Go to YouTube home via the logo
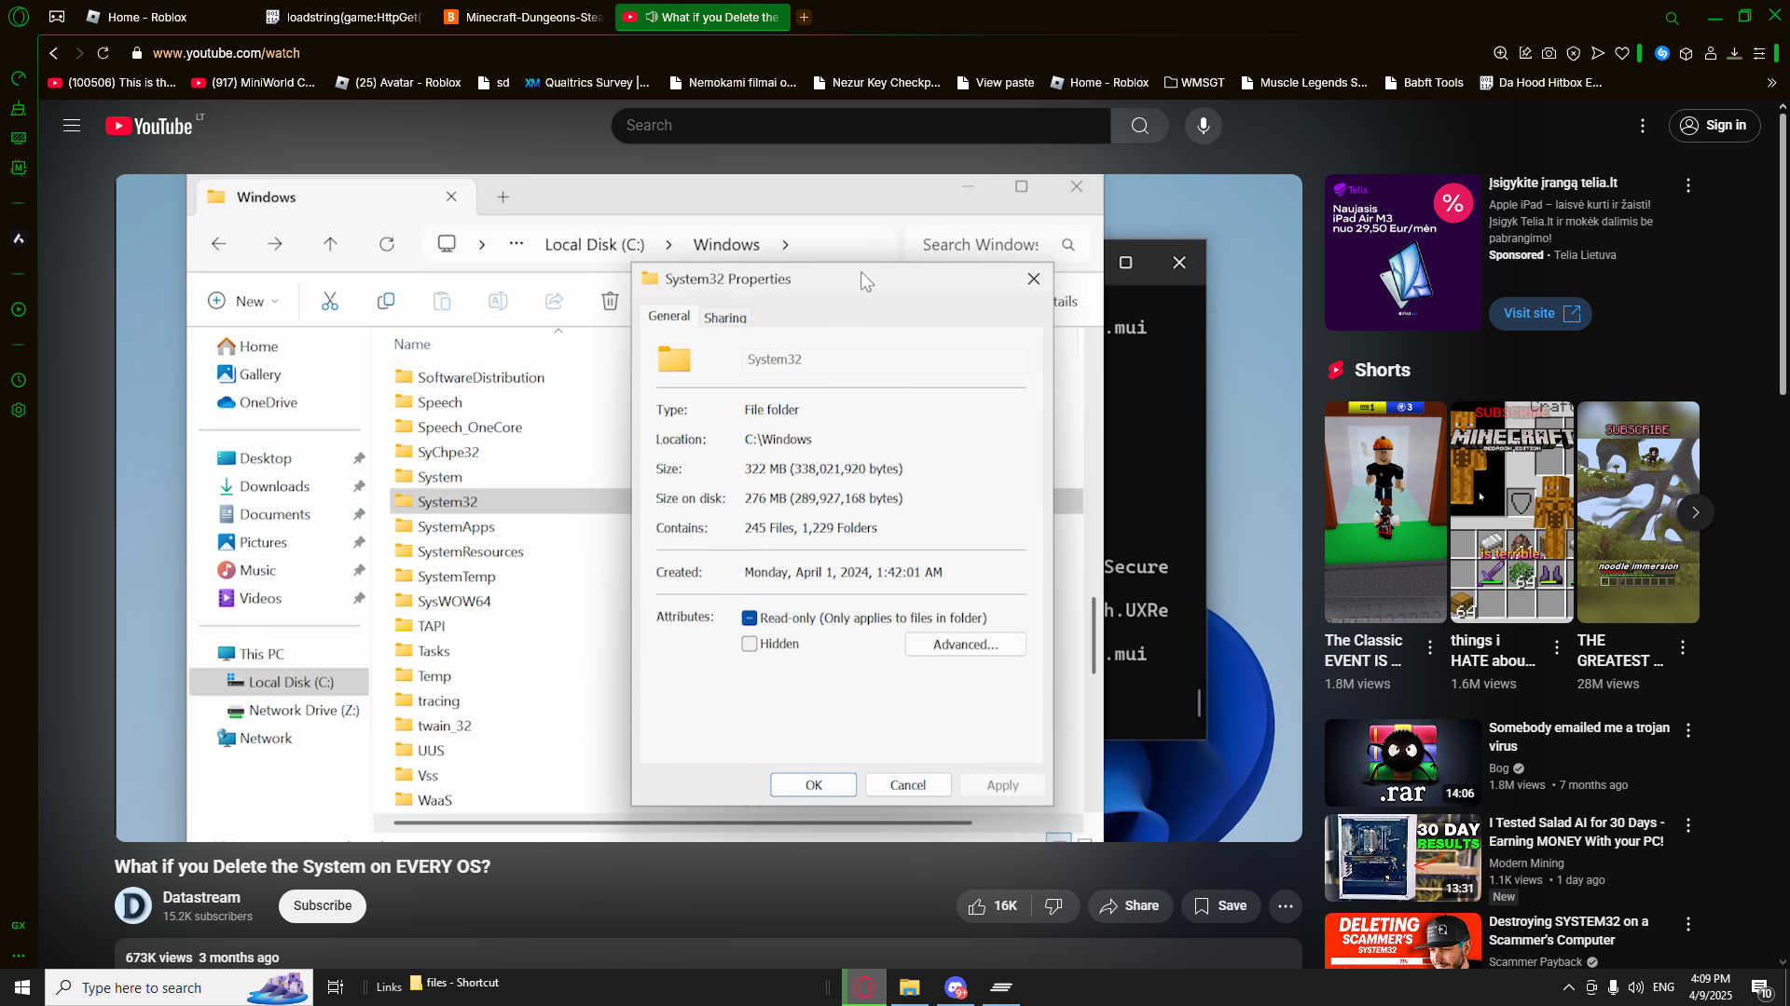Image resolution: width=1790 pixels, height=1006 pixels. coord(149,126)
